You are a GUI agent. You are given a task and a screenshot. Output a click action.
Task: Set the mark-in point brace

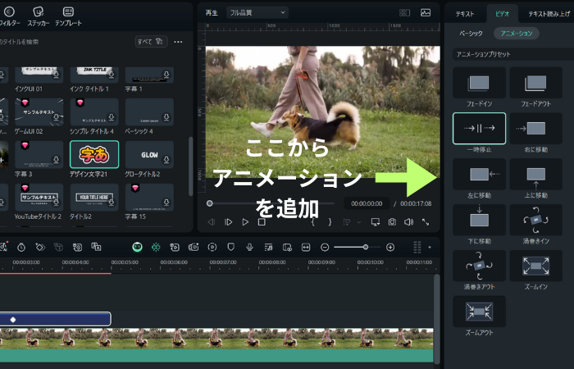313,222
